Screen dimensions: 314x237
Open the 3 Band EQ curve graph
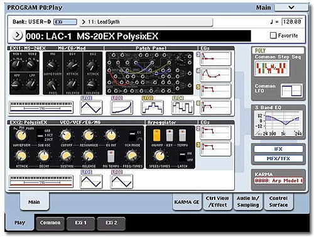[278, 123]
